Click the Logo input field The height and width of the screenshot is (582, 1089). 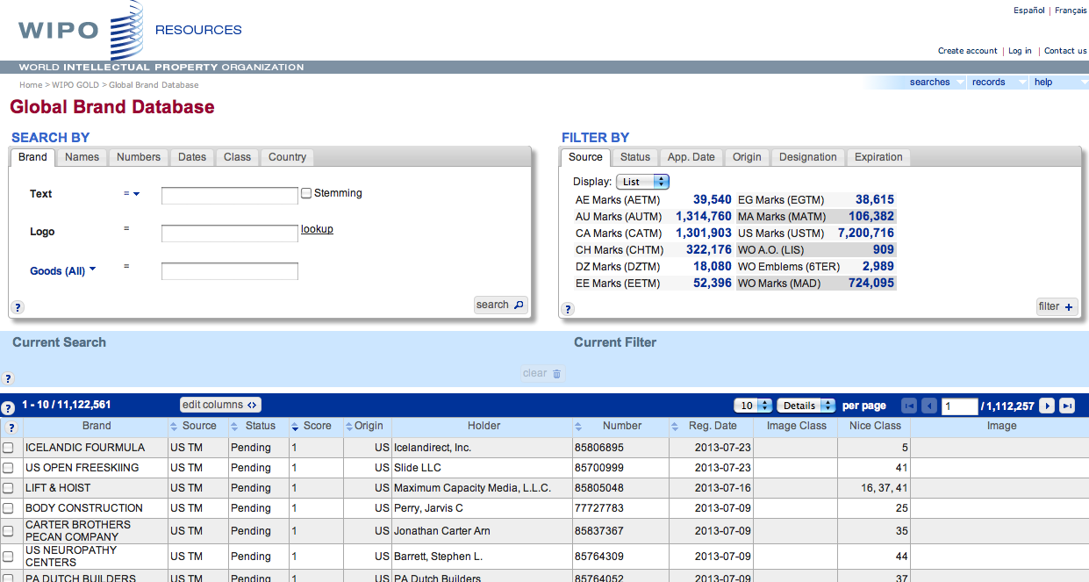tap(230, 234)
